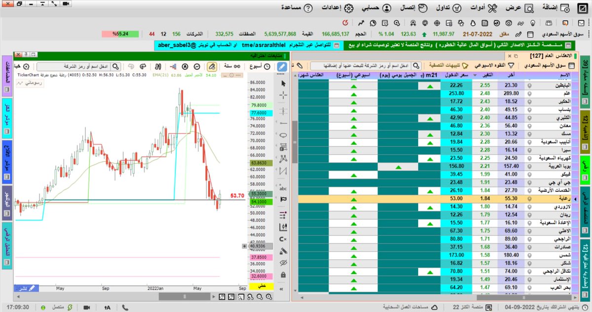Select the arrow pointer tool in chart toolbar
The width and height of the screenshot is (592, 312).
(x=283, y=83)
